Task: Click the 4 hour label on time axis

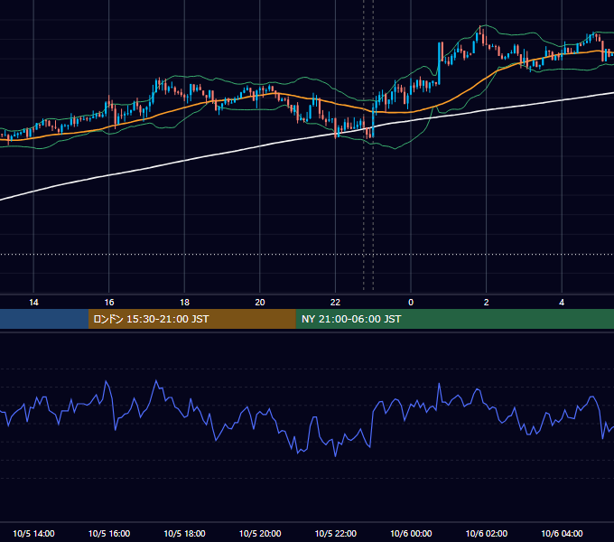Action: coord(562,303)
